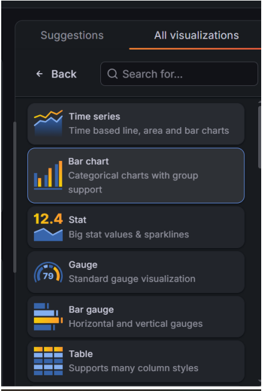Go Back using the Back button
Screen dimensions: 263x391
[56, 74]
